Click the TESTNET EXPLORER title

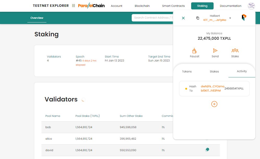(x=51, y=6)
